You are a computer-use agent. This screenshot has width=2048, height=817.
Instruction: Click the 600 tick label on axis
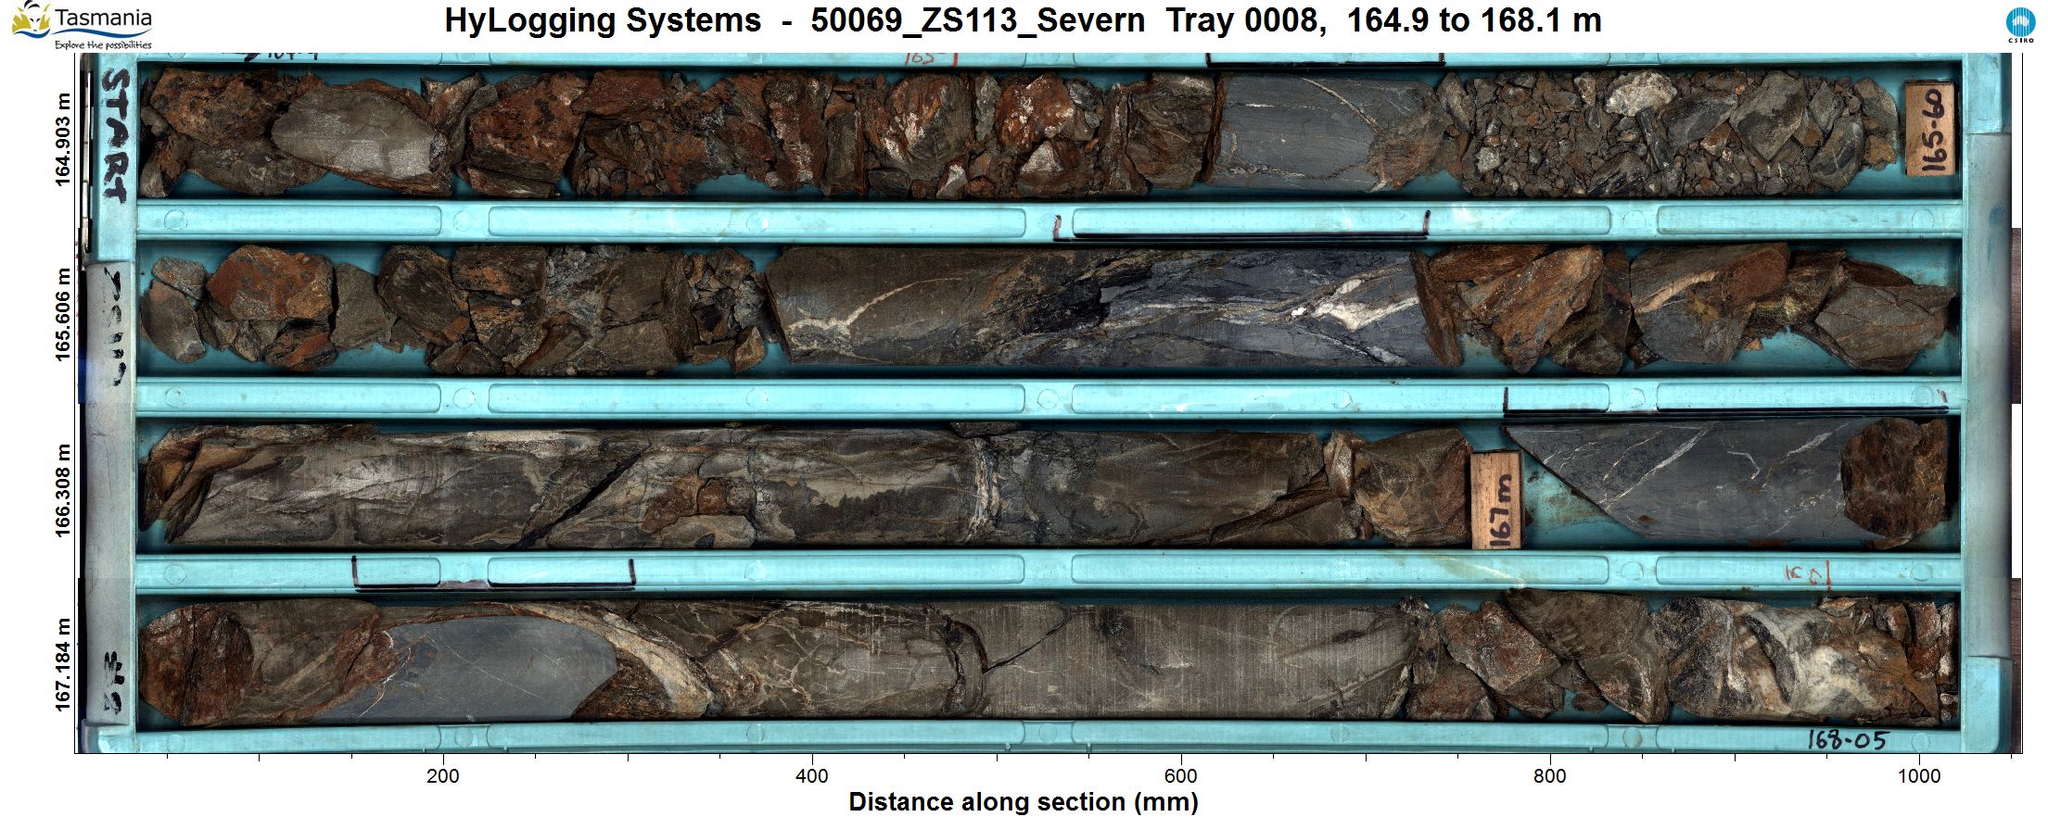[1180, 775]
